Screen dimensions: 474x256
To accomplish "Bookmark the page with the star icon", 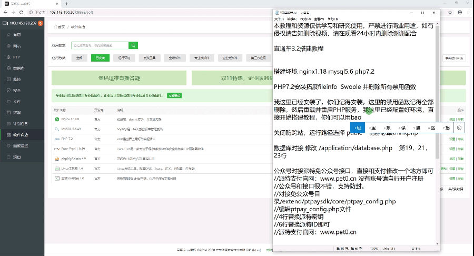I will coord(450,13).
